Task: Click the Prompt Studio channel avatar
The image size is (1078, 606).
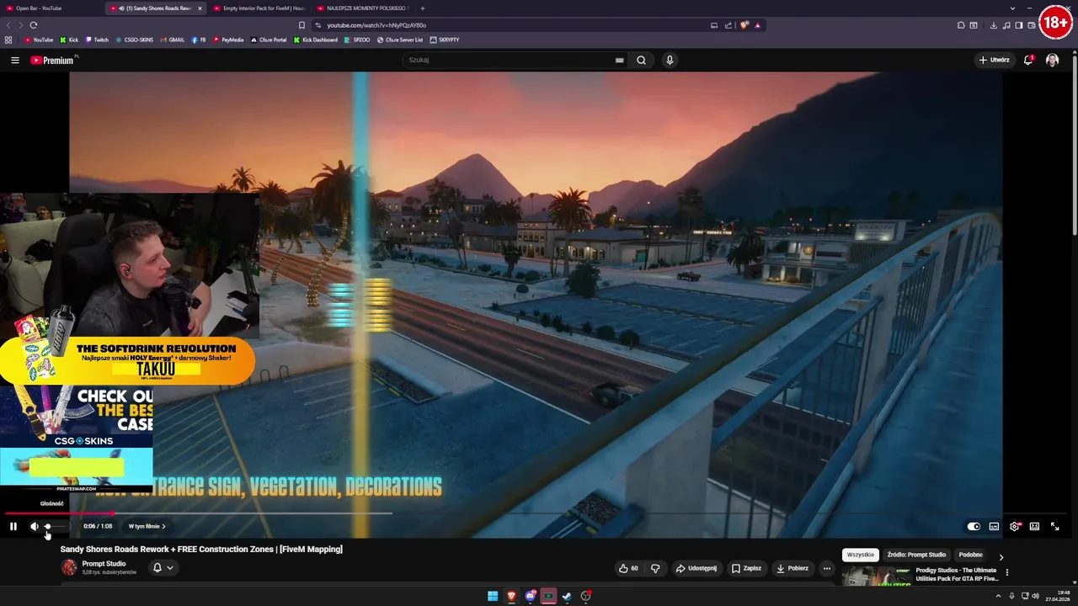Action: [x=69, y=567]
